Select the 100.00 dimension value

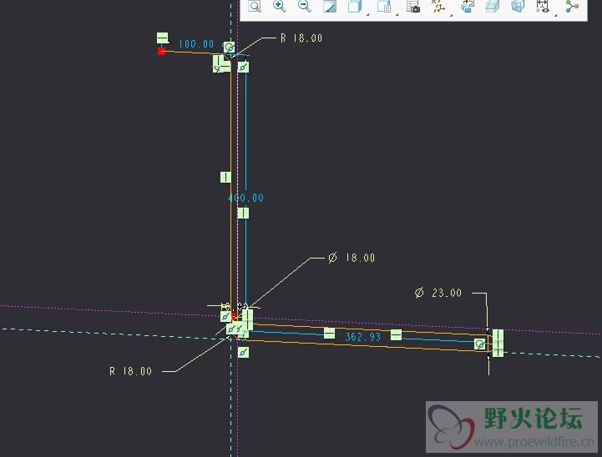(196, 44)
